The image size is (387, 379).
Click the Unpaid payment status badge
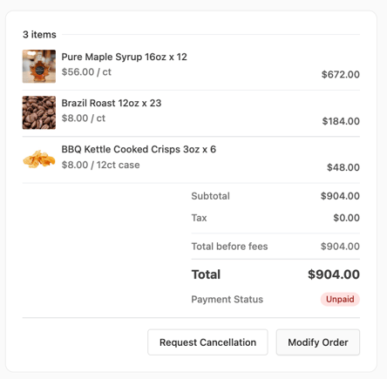340,299
